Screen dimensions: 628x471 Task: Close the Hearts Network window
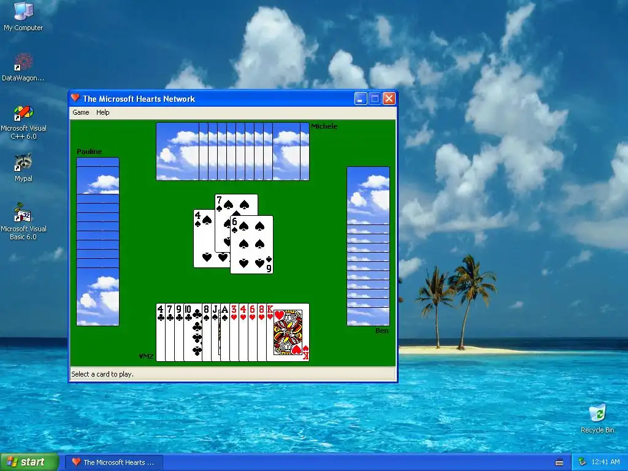click(x=389, y=99)
